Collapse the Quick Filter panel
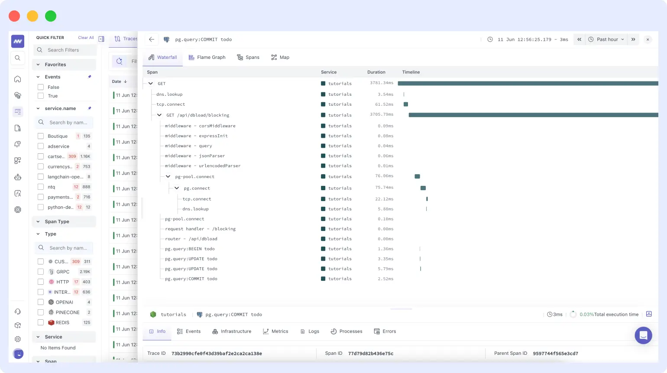Image resolution: width=667 pixels, height=373 pixels. 101,39
